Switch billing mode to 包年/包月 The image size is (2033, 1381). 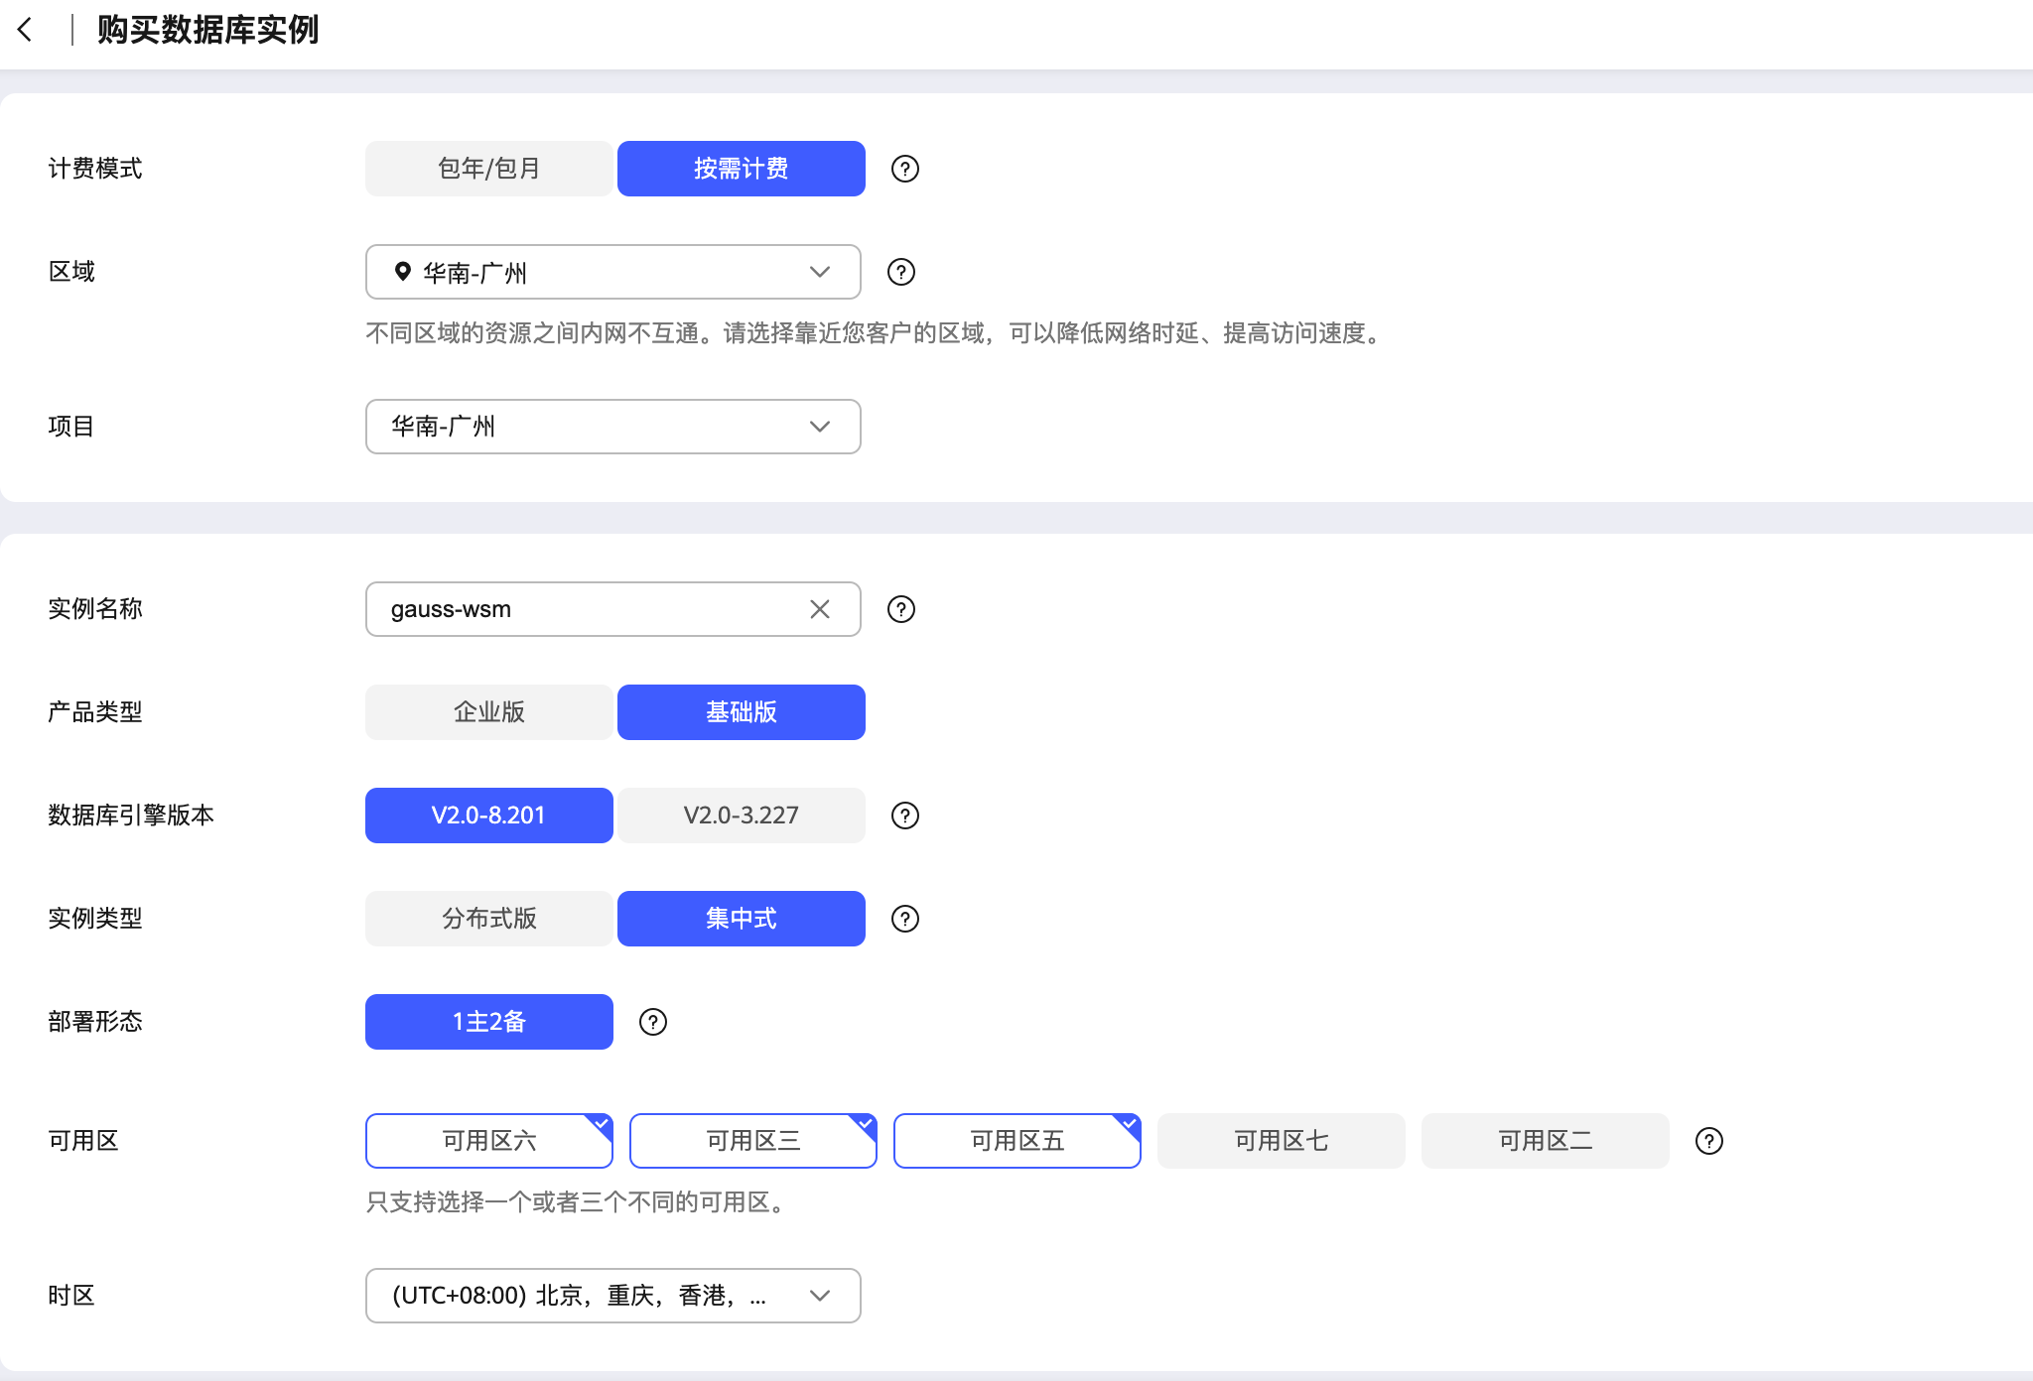coord(488,169)
